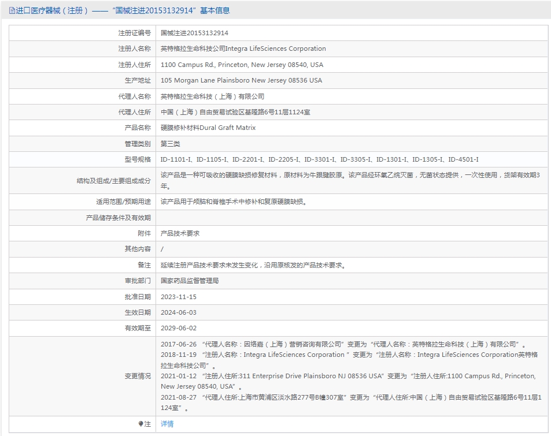Select intended use text about 颅脑和脊椎手术

[234, 202]
